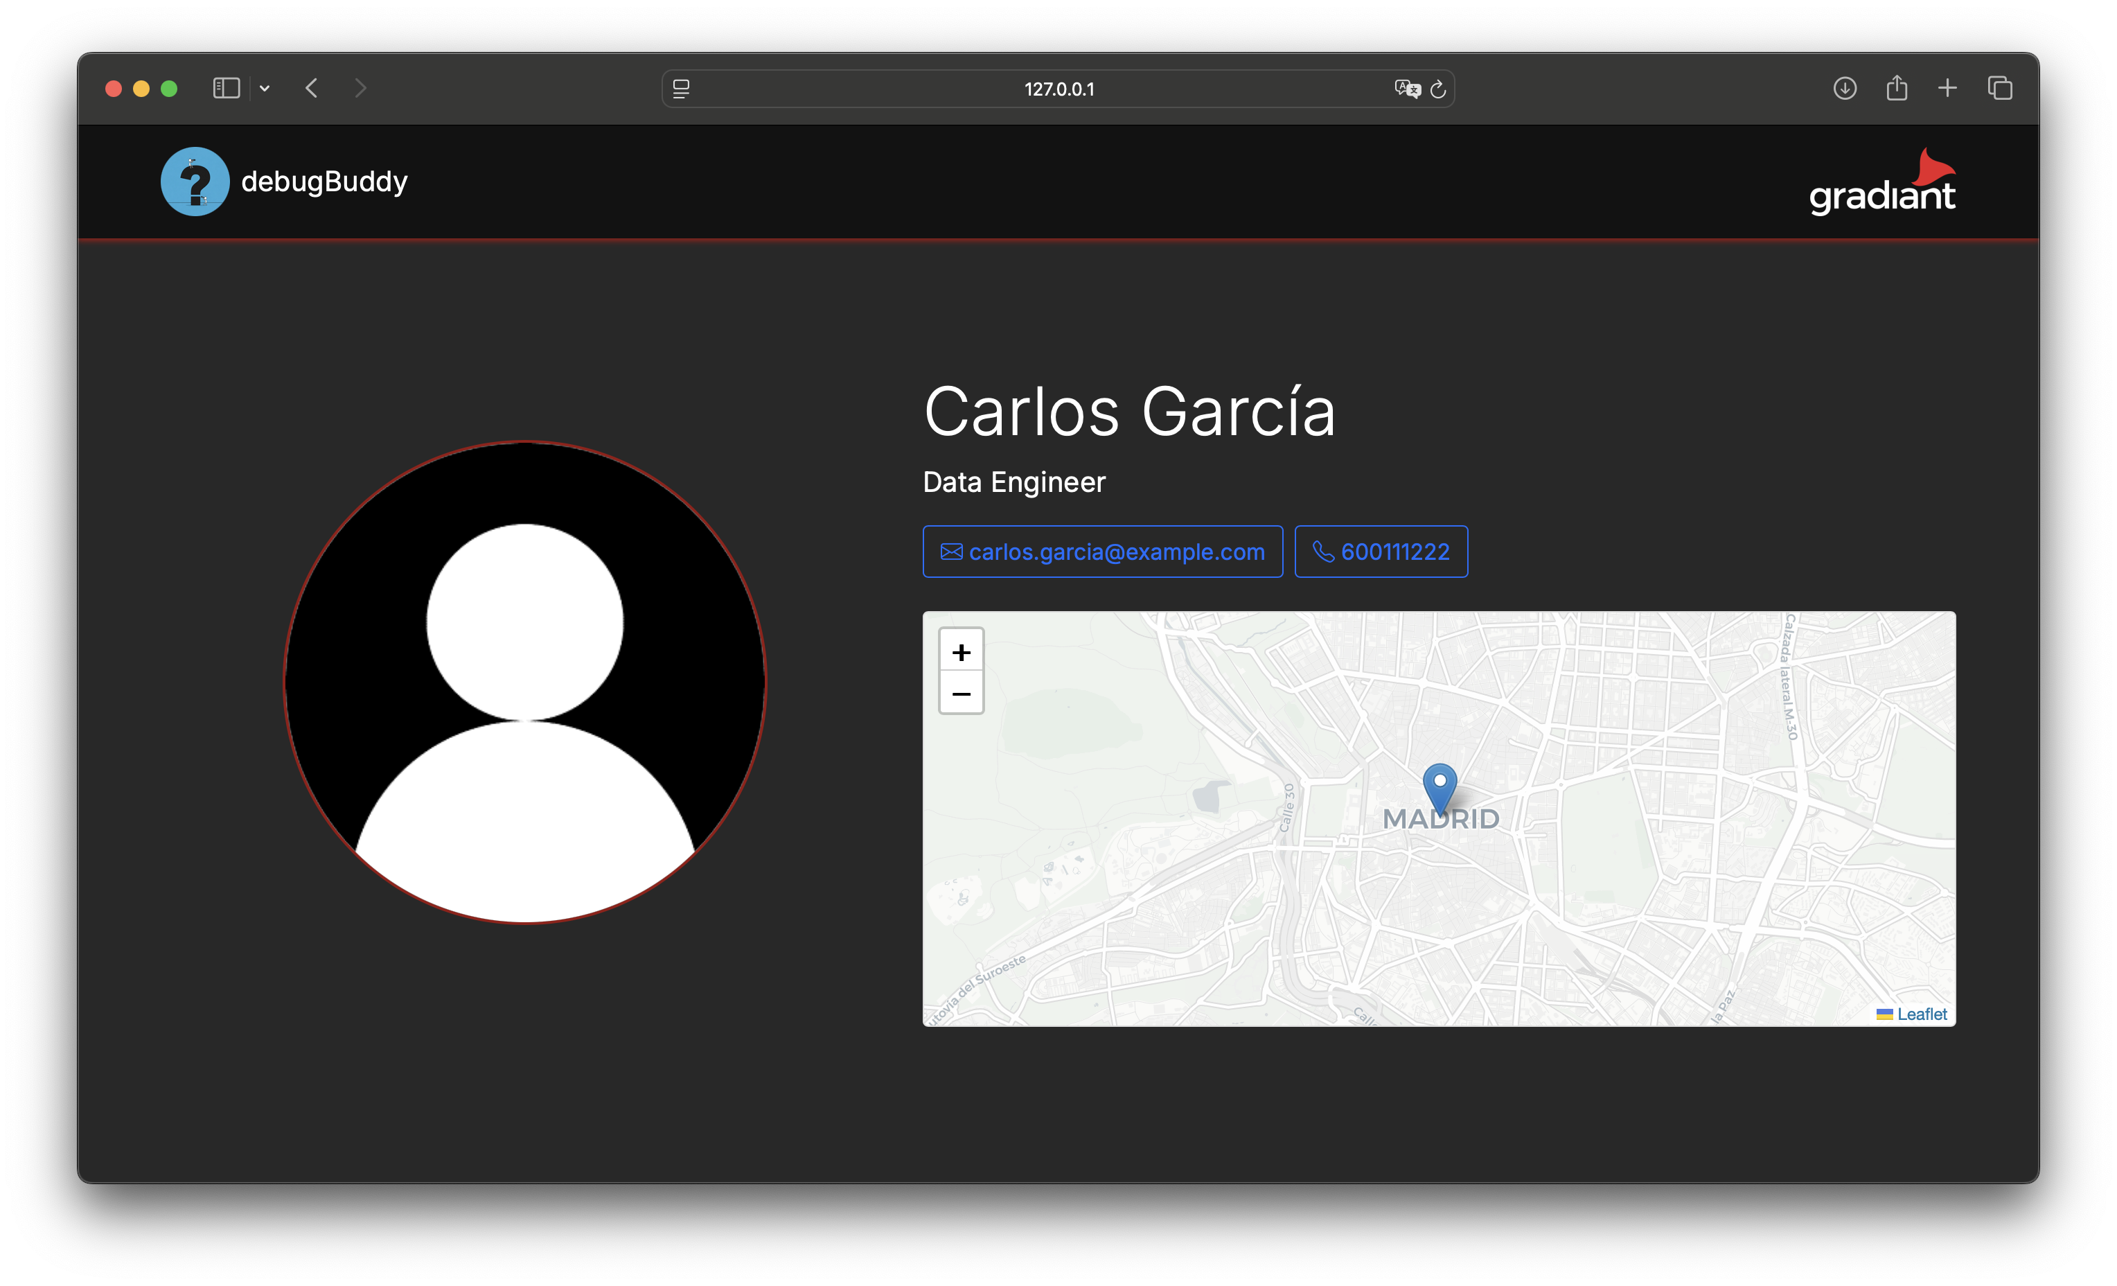Click the 600111222 phone button
Viewport: 2117px width, 1286px height.
click(x=1381, y=552)
